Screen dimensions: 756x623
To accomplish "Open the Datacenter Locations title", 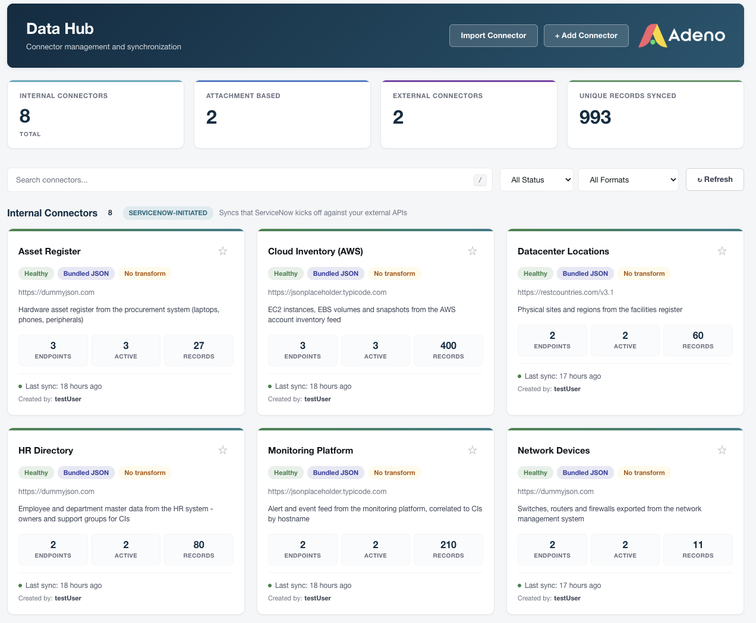I will tap(563, 251).
